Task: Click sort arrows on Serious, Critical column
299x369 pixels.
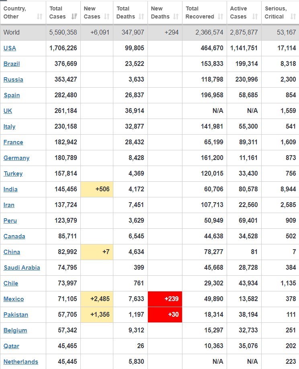Action: (x=293, y=16)
